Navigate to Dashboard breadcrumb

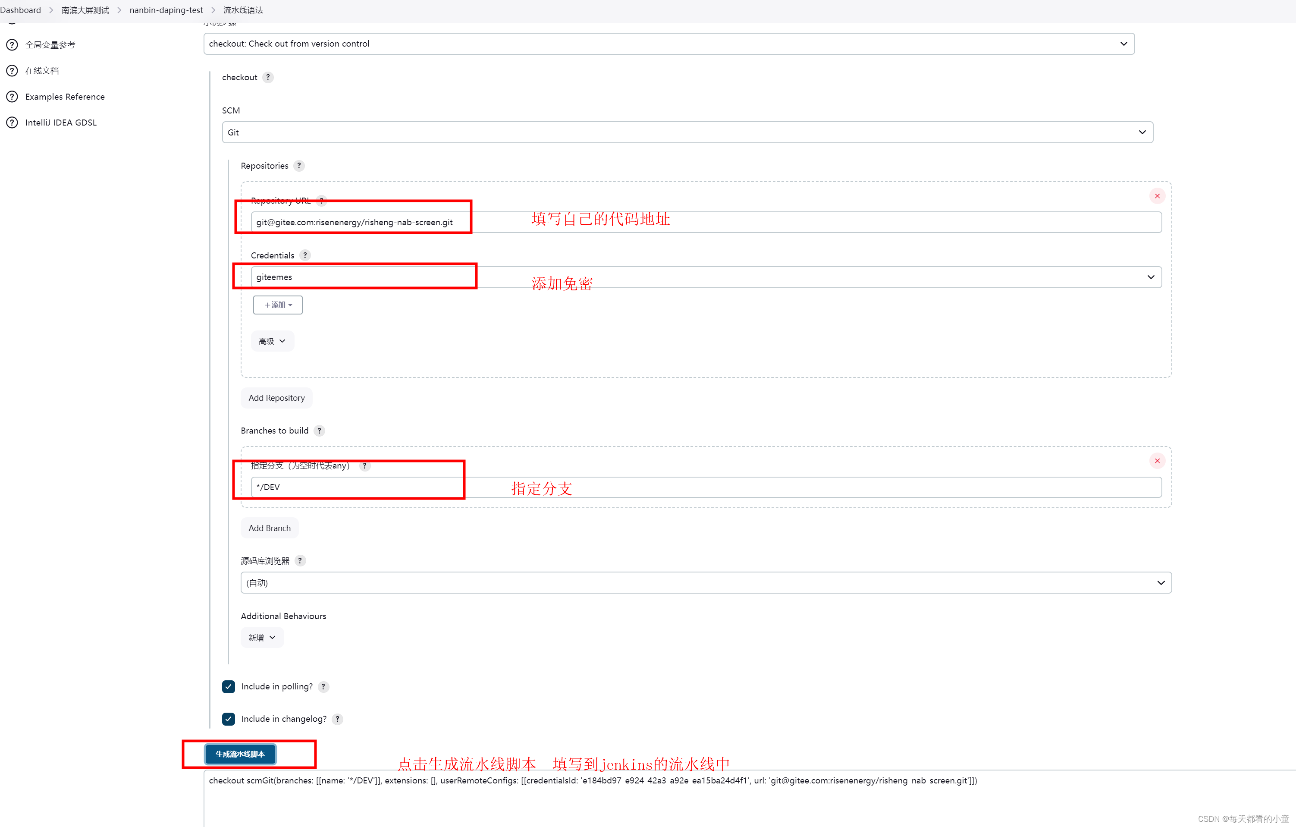pyautogui.click(x=20, y=9)
